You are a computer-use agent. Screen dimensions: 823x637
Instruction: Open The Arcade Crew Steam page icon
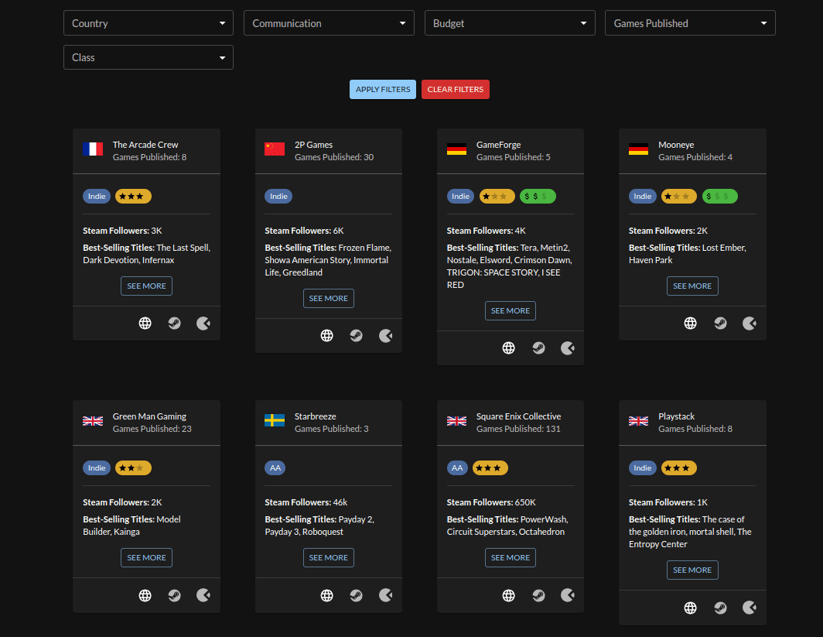[174, 324]
